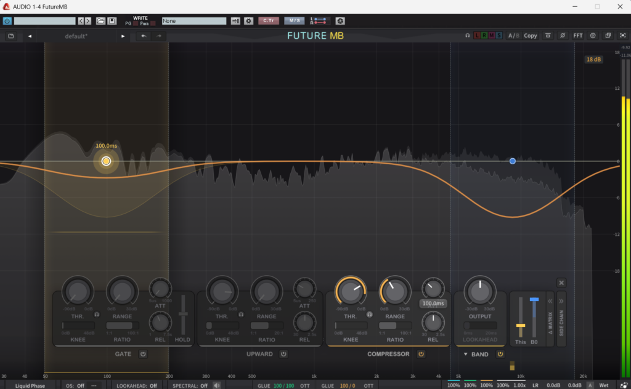Click the M/S button in host bar

(x=294, y=21)
